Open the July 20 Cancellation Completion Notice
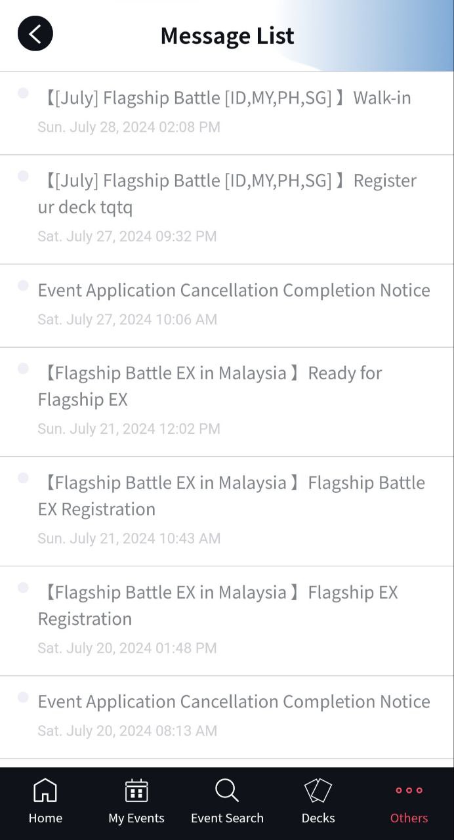 pos(234,702)
